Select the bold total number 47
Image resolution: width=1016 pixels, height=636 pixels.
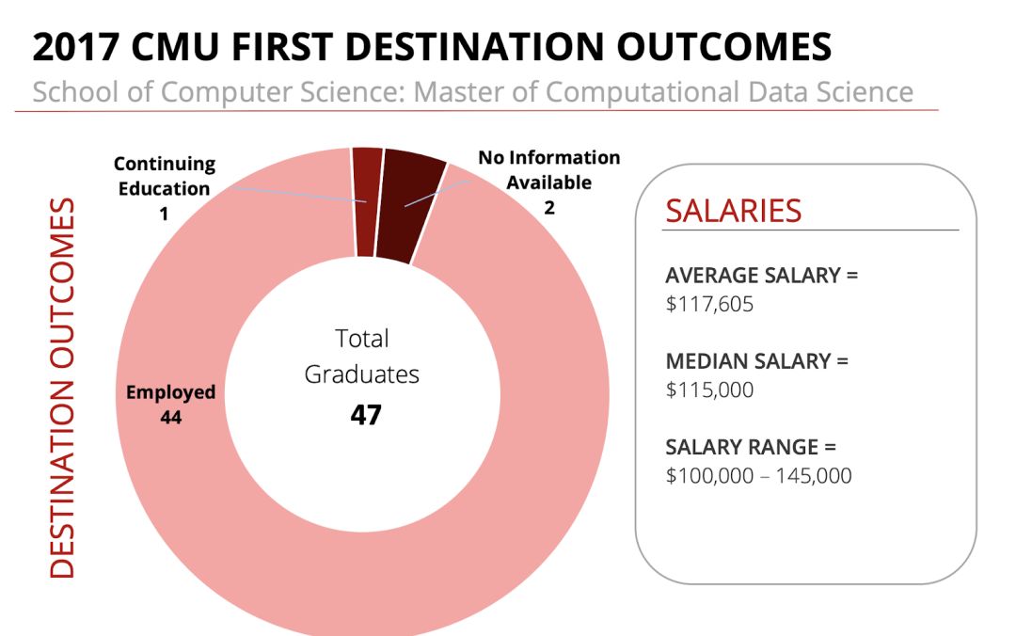coord(366,415)
